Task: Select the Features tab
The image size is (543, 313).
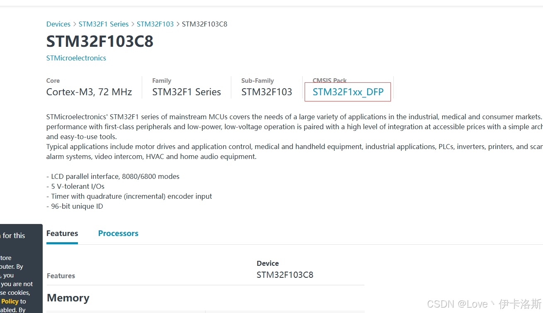Action: tap(62, 234)
